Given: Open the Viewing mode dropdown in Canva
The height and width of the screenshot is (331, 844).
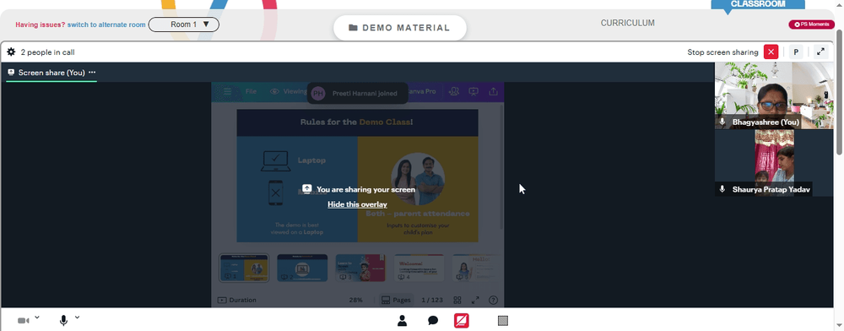Looking at the screenshot, I should (x=289, y=91).
